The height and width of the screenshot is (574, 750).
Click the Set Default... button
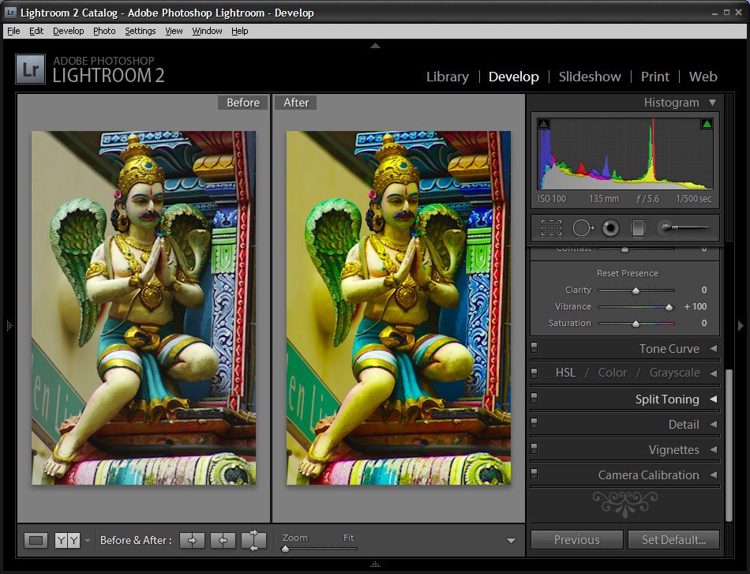pyautogui.click(x=673, y=539)
